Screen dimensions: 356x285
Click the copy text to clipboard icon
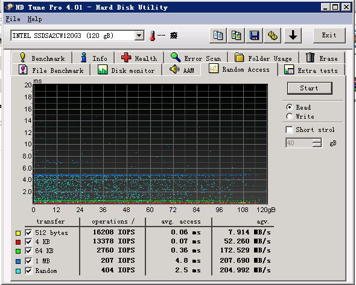tap(218, 36)
